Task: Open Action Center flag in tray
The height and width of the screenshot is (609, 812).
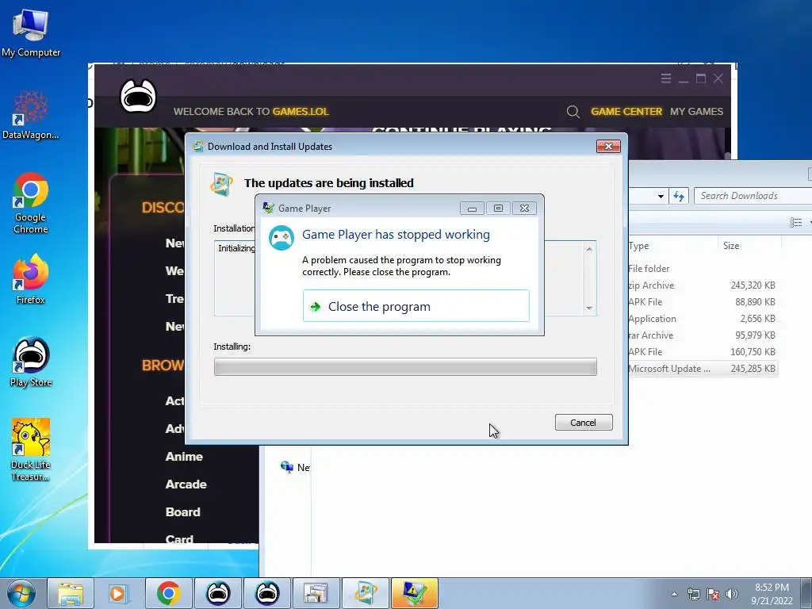Action: pos(713,594)
